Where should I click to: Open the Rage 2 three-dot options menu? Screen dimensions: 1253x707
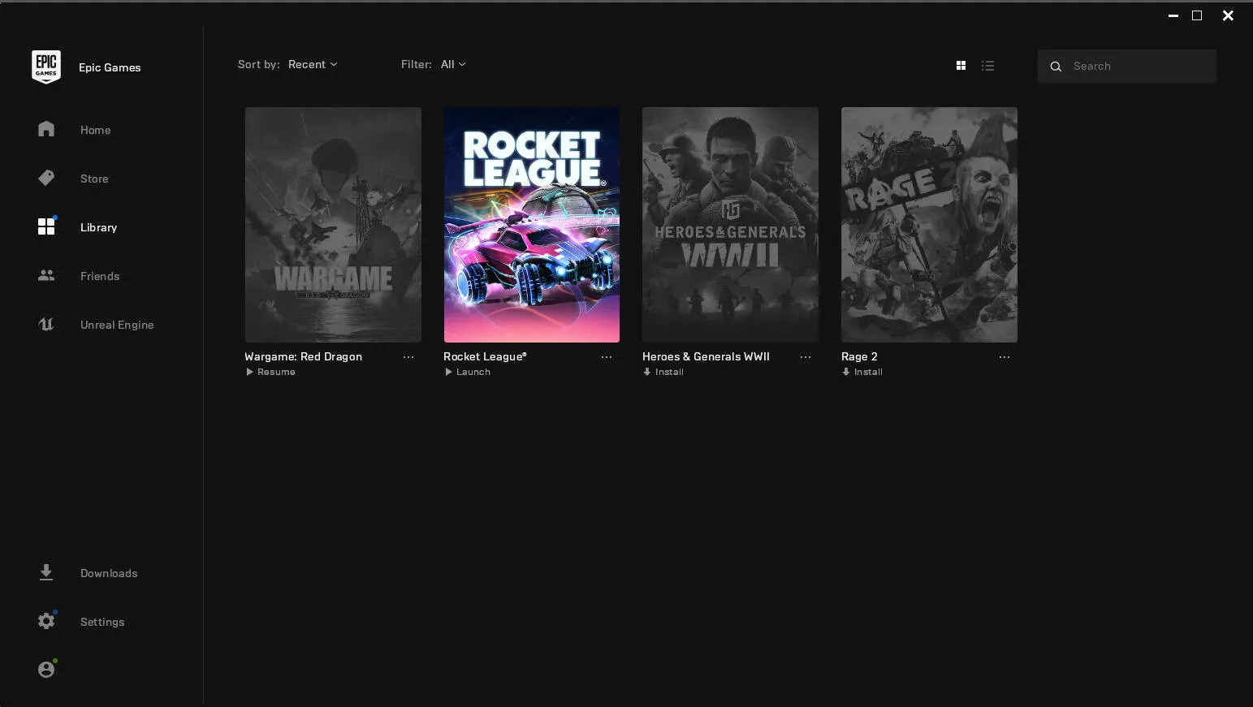pyautogui.click(x=1005, y=357)
